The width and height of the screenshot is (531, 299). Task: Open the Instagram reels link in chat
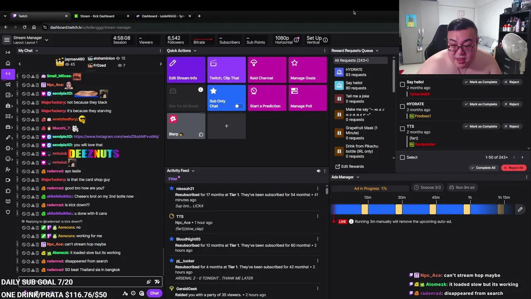(x=116, y=137)
